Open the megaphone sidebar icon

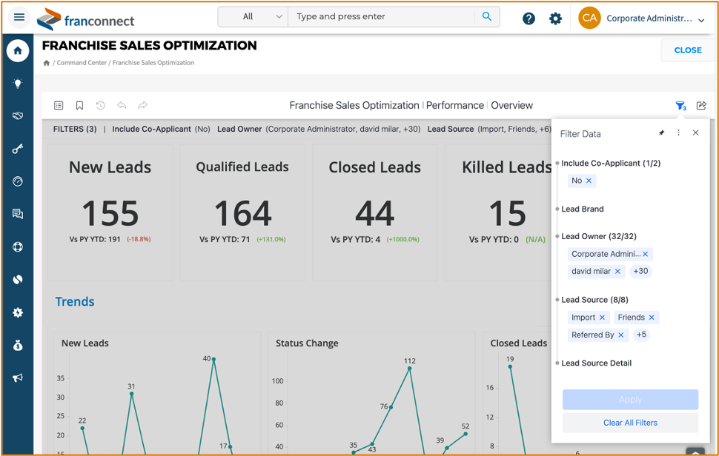(x=18, y=378)
